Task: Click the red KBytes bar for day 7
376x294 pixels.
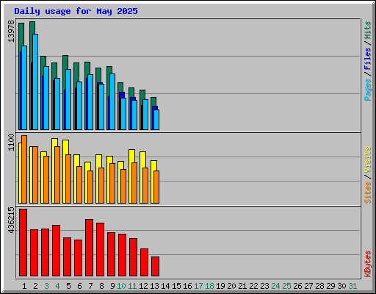Action: click(x=89, y=248)
